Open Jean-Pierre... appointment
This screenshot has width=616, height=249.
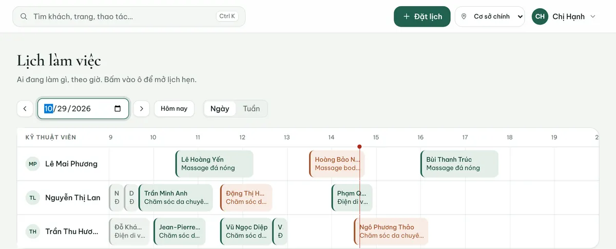tap(179, 232)
